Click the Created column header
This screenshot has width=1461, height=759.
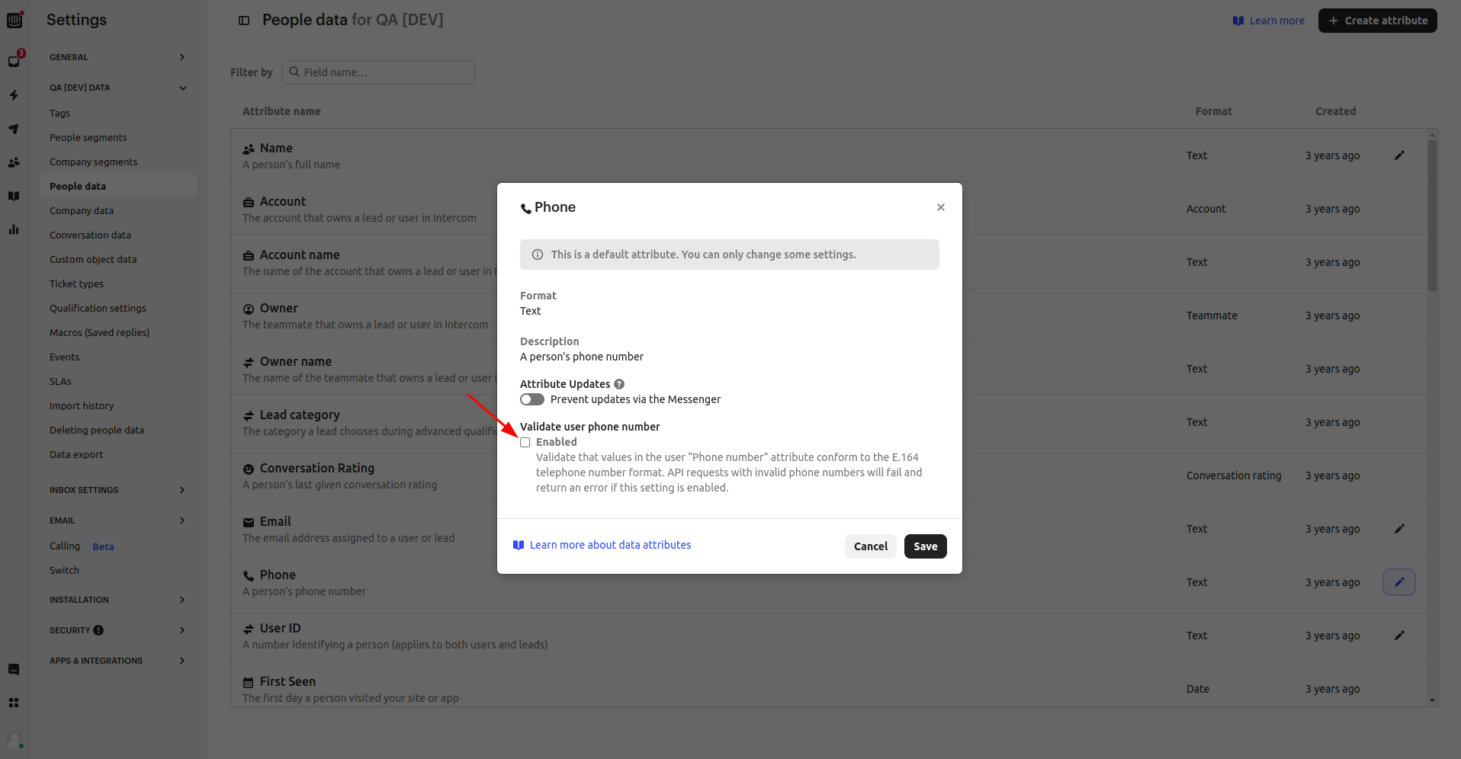point(1335,111)
